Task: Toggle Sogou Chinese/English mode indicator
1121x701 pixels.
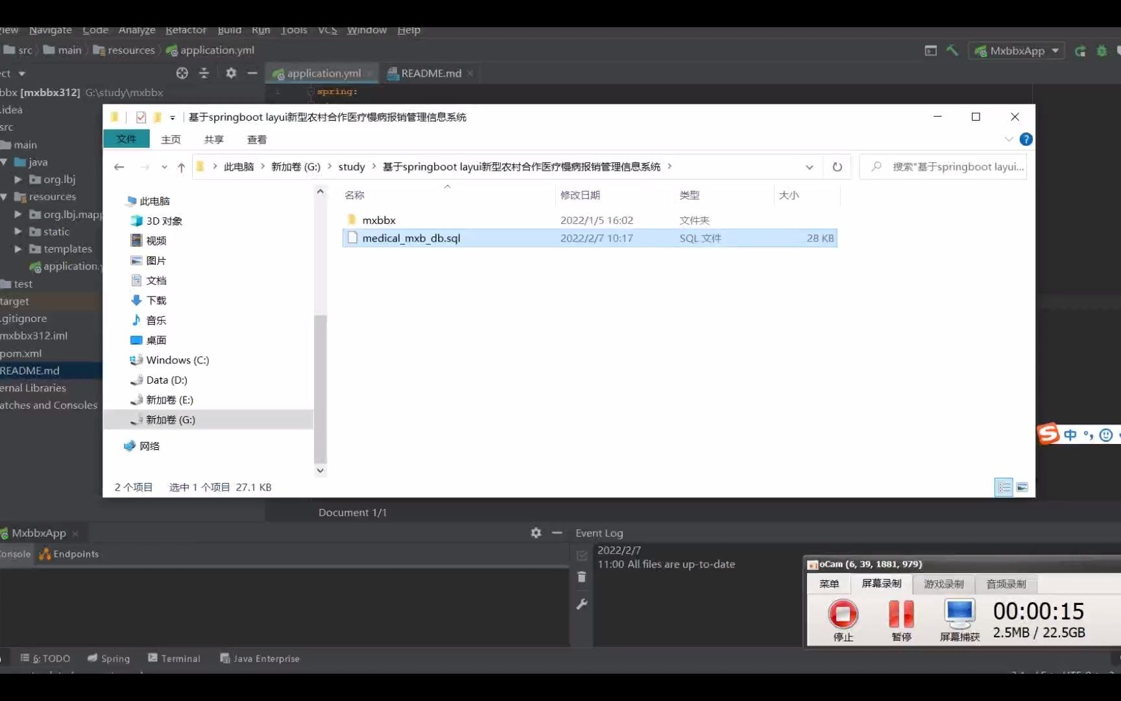Action: (x=1070, y=435)
